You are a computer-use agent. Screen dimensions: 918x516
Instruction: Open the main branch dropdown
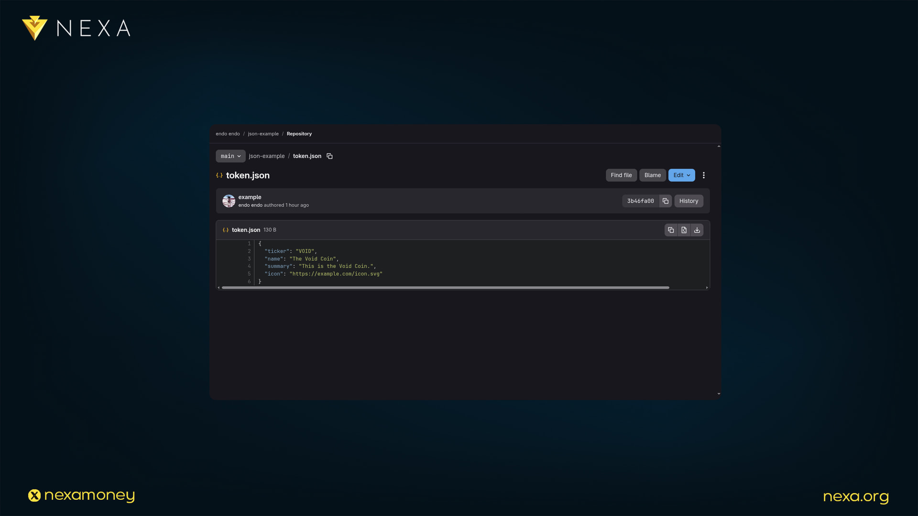click(x=230, y=156)
